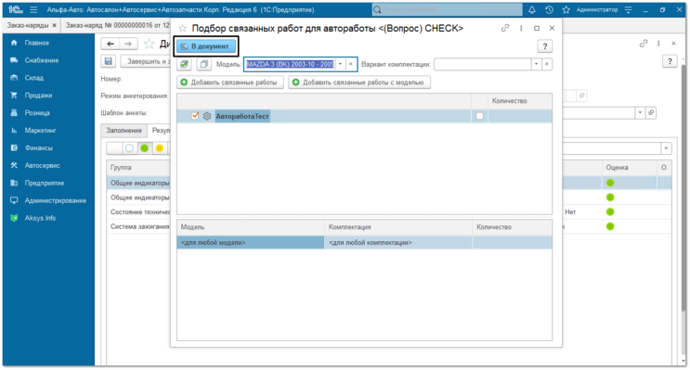Click into the Модель input field
This screenshot has height=370, width=690.
[290, 64]
